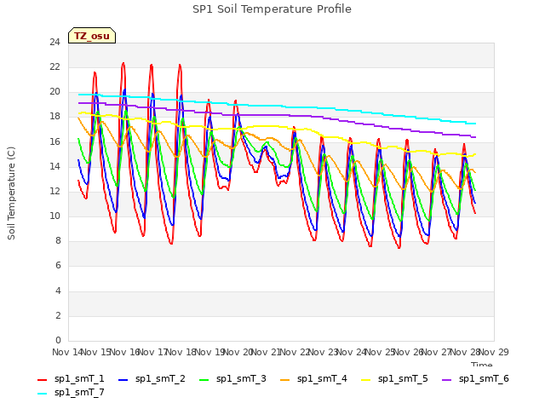This screenshot has width=545, height=409.
Task: Click the purple sp1_smT_6 legend swatch
Action: coord(446,380)
